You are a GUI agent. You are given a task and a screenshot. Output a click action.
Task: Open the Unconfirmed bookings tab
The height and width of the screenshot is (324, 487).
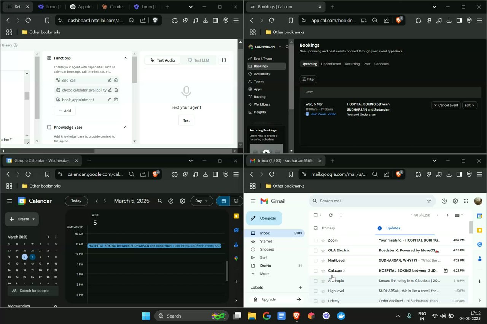(331, 64)
